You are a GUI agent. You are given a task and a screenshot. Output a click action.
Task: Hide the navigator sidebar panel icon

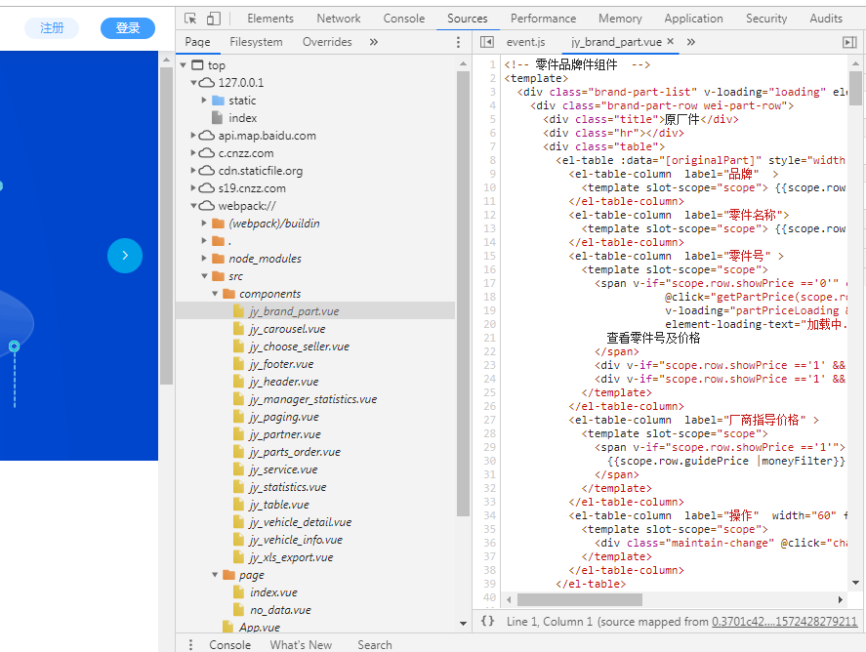(x=486, y=42)
